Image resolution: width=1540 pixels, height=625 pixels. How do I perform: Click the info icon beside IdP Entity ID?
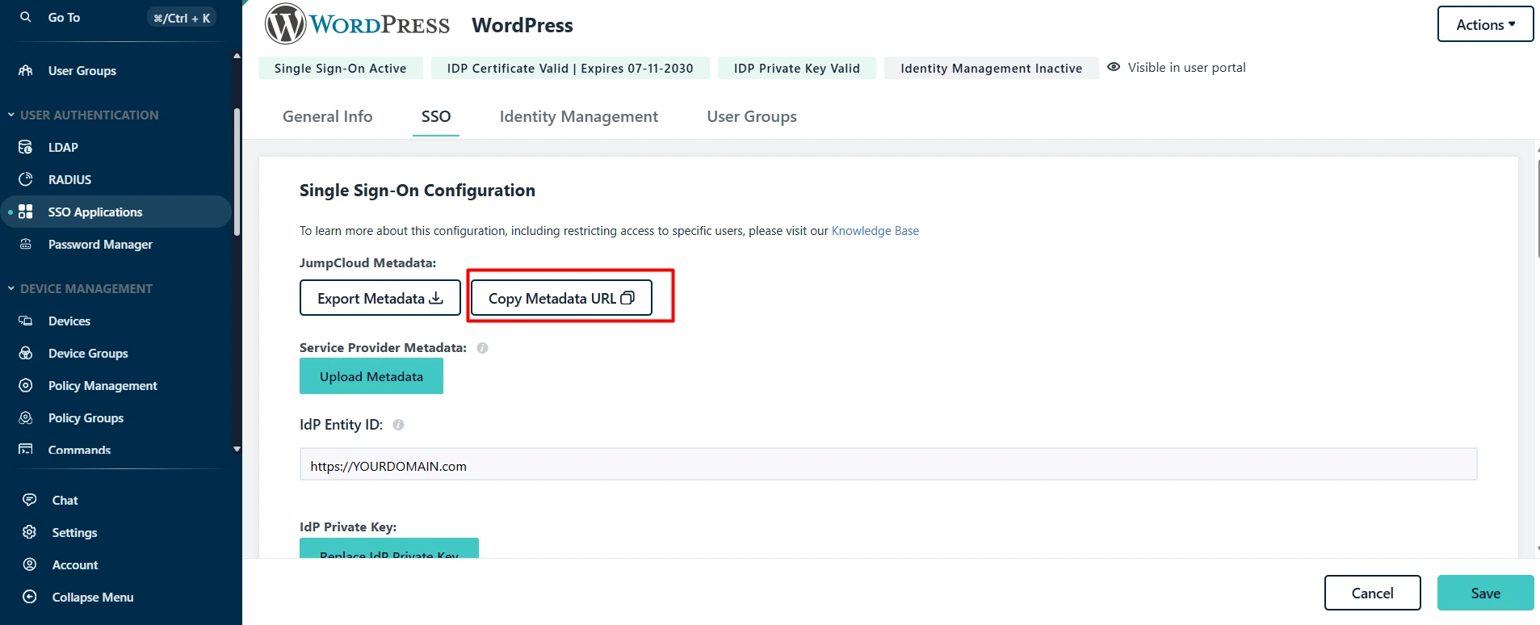398,425
